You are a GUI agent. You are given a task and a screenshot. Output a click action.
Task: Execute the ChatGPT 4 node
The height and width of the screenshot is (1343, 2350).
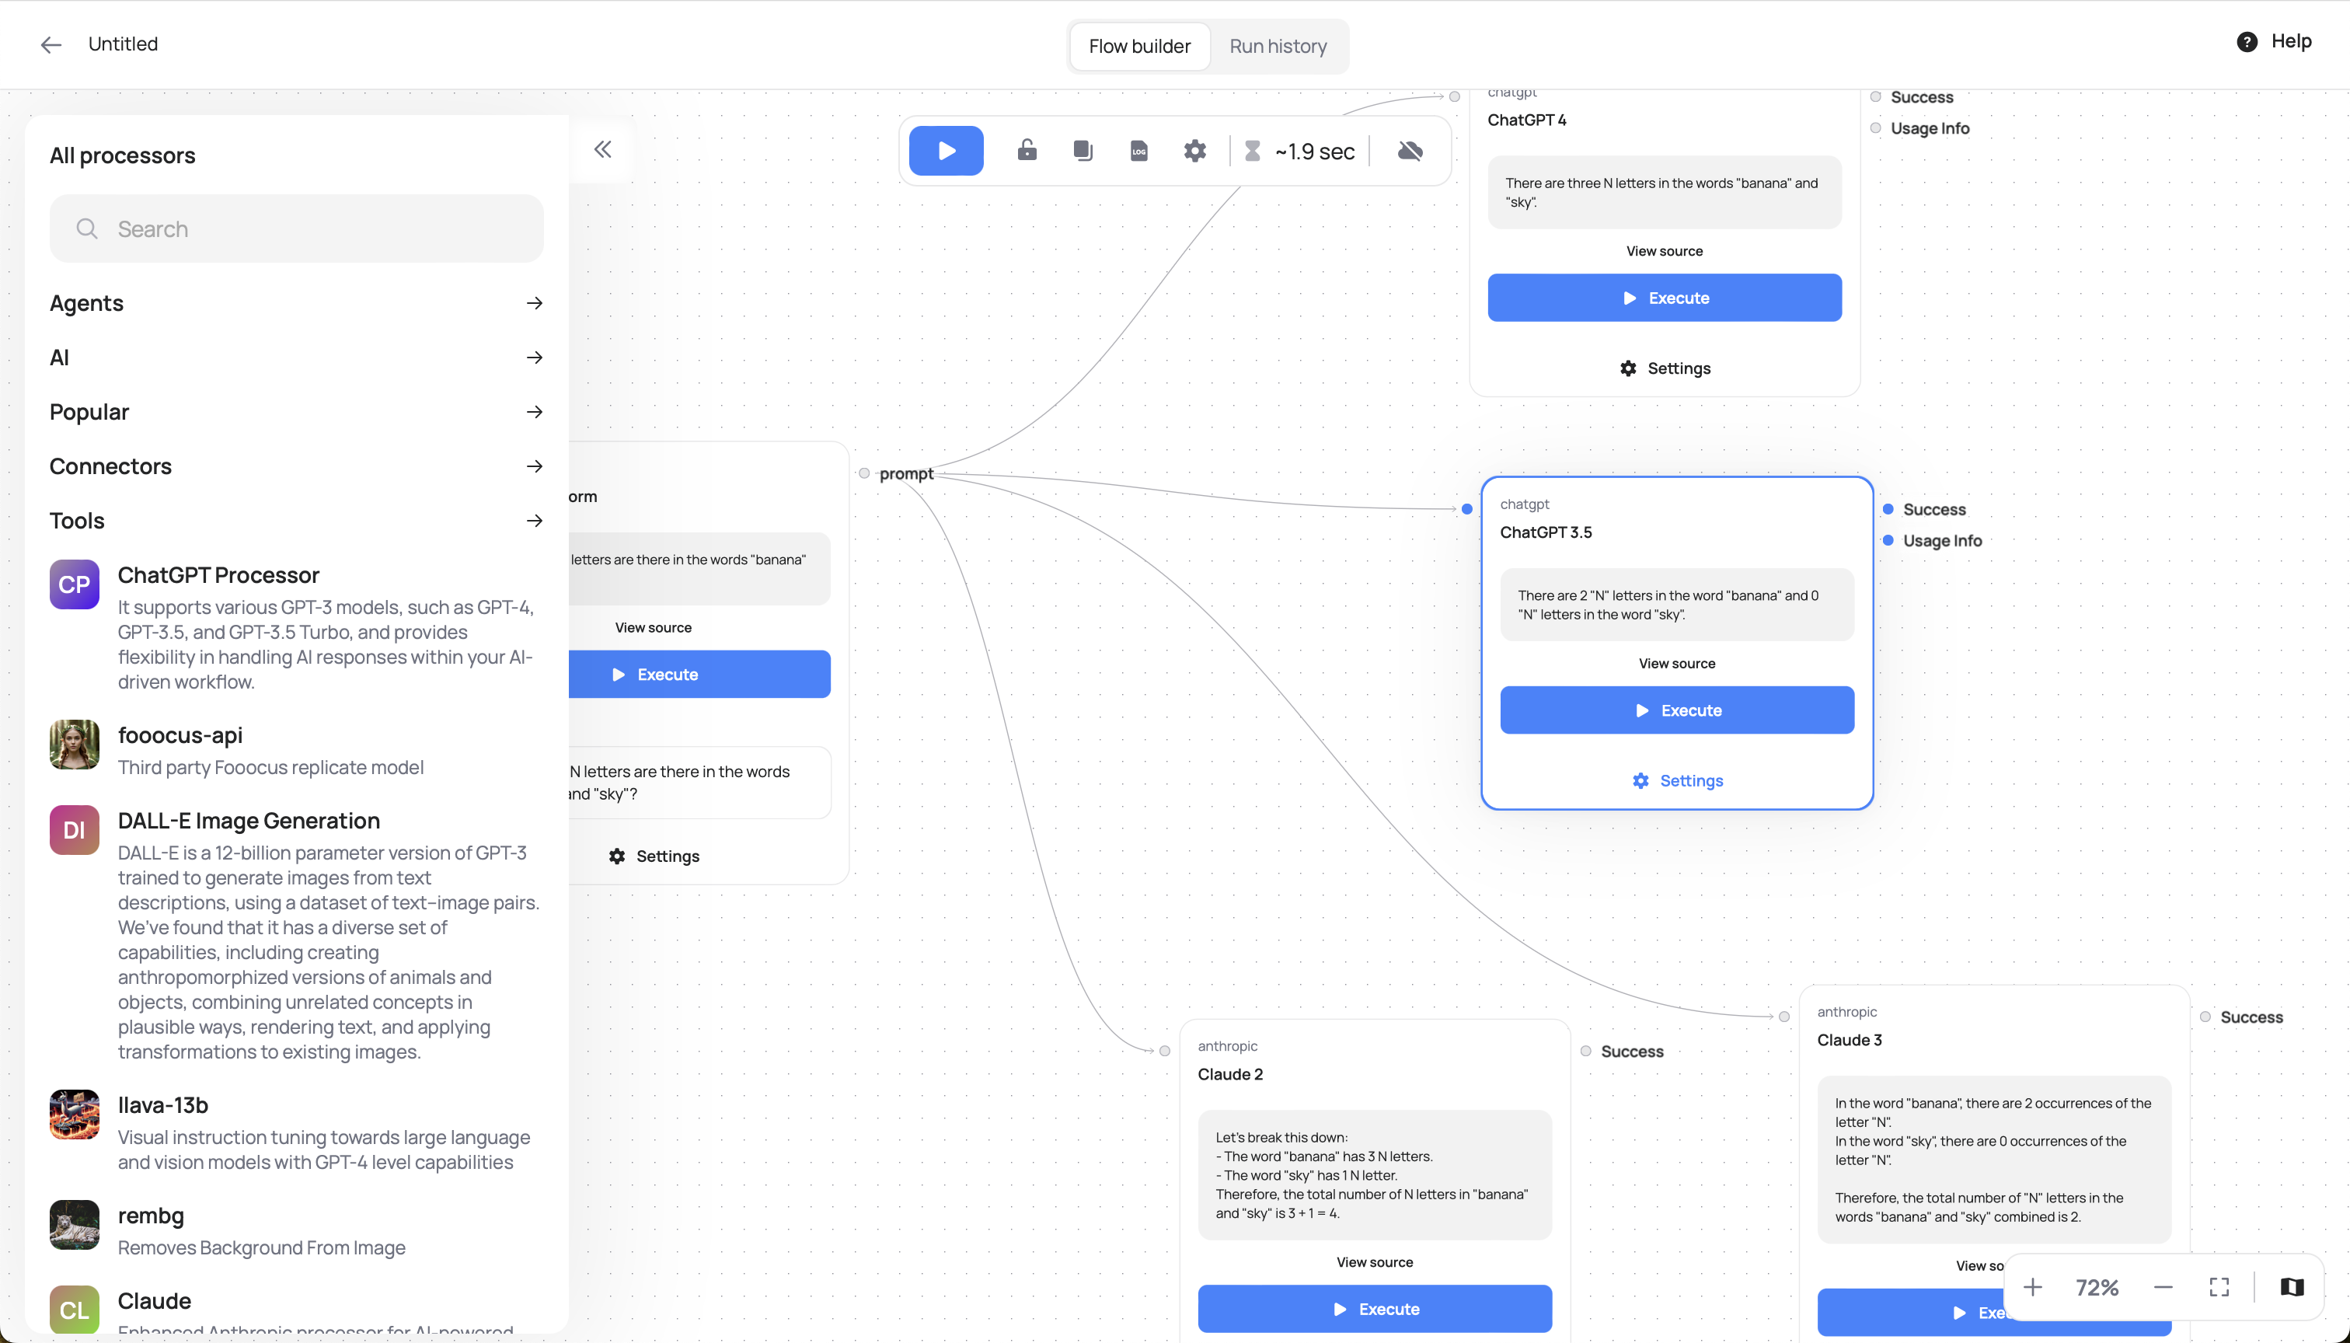1665,298
